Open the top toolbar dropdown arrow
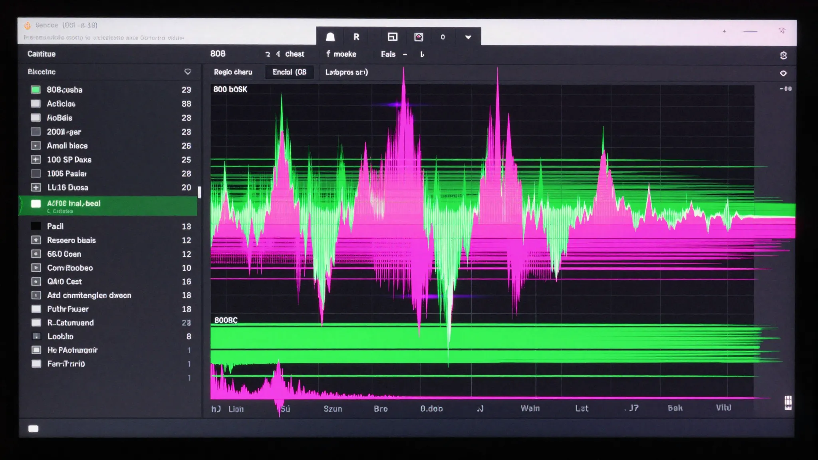This screenshot has height=460, width=818. coord(468,37)
